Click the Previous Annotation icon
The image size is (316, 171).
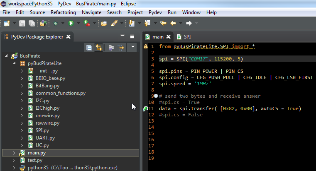click(x=147, y=23)
